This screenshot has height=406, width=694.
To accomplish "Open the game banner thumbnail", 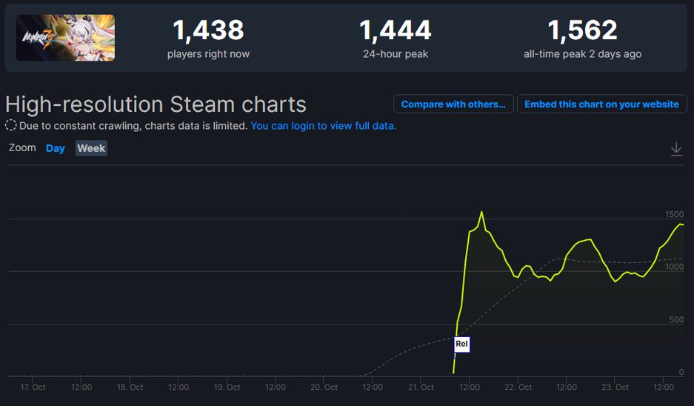I will (65, 37).
